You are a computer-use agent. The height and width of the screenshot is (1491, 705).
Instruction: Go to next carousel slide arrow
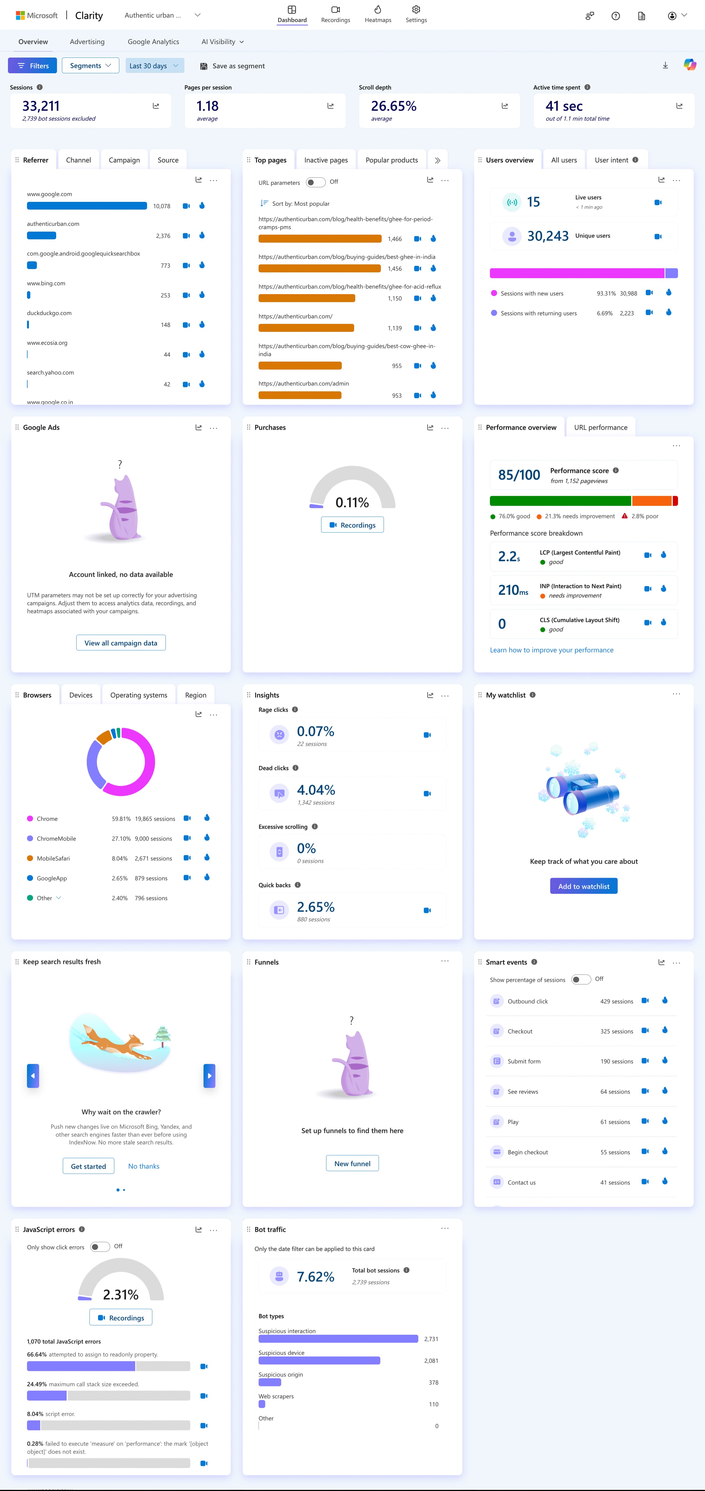(210, 1076)
